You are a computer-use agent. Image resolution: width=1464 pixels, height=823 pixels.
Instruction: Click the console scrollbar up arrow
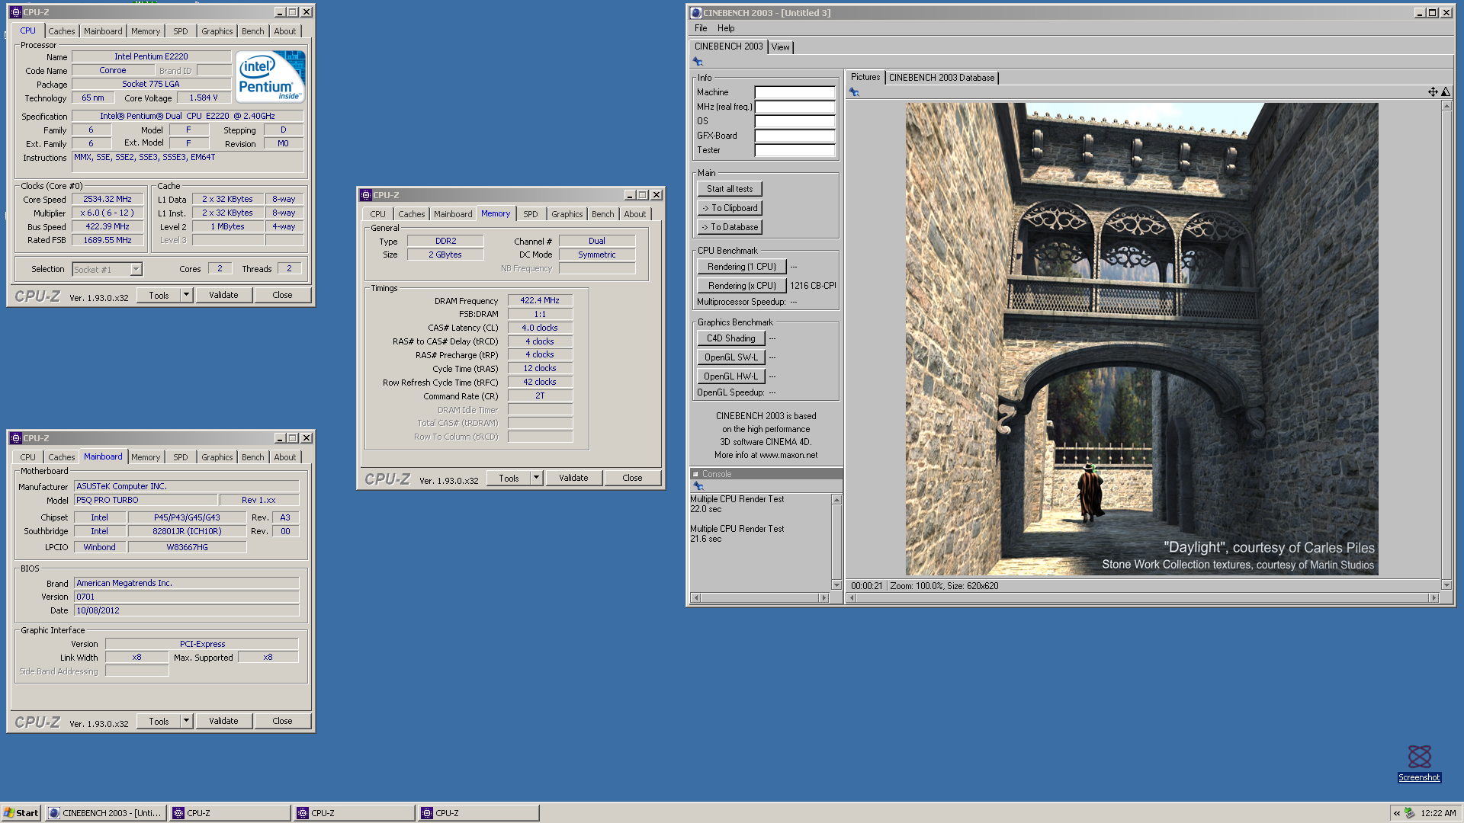tap(836, 500)
